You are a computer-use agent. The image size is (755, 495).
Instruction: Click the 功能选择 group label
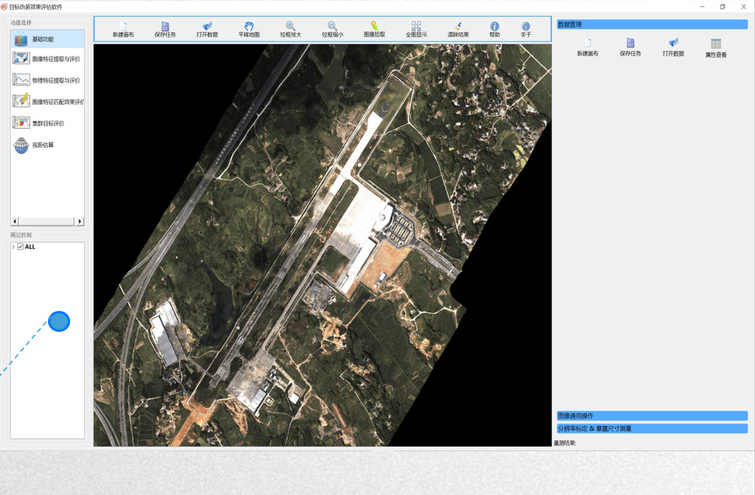(20, 23)
